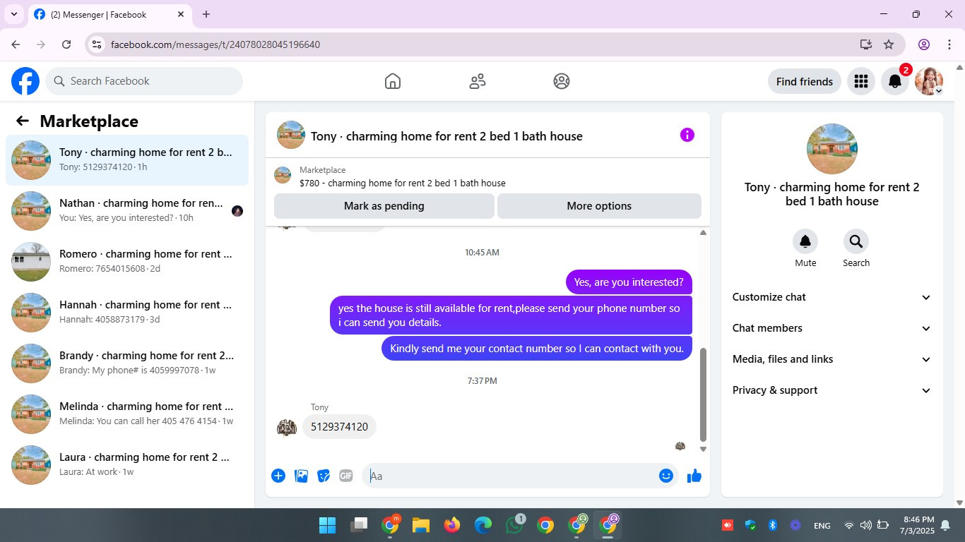Click the 'Kindly send me your contact number' message
Viewport: 965px width, 542px height.
click(537, 349)
